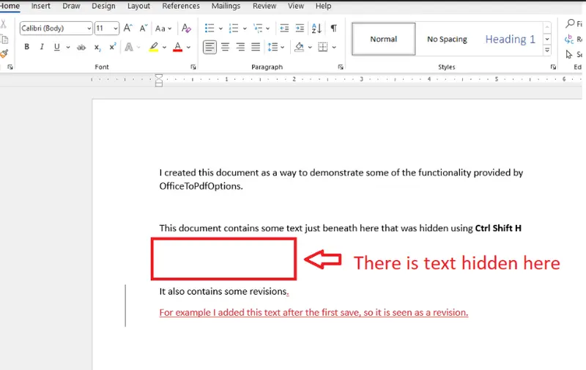Open the Paragraph dialog launcher
This screenshot has width=586, height=370.
click(x=341, y=67)
